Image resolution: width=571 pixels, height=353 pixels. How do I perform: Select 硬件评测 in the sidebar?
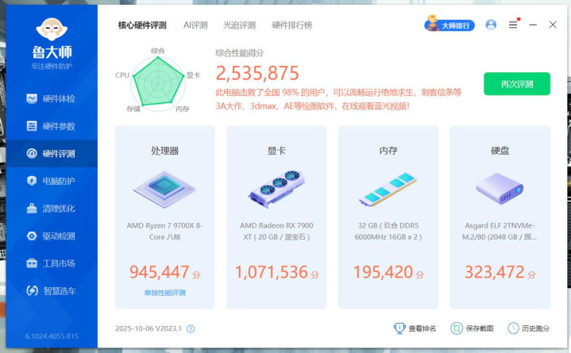tap(52, 154)
